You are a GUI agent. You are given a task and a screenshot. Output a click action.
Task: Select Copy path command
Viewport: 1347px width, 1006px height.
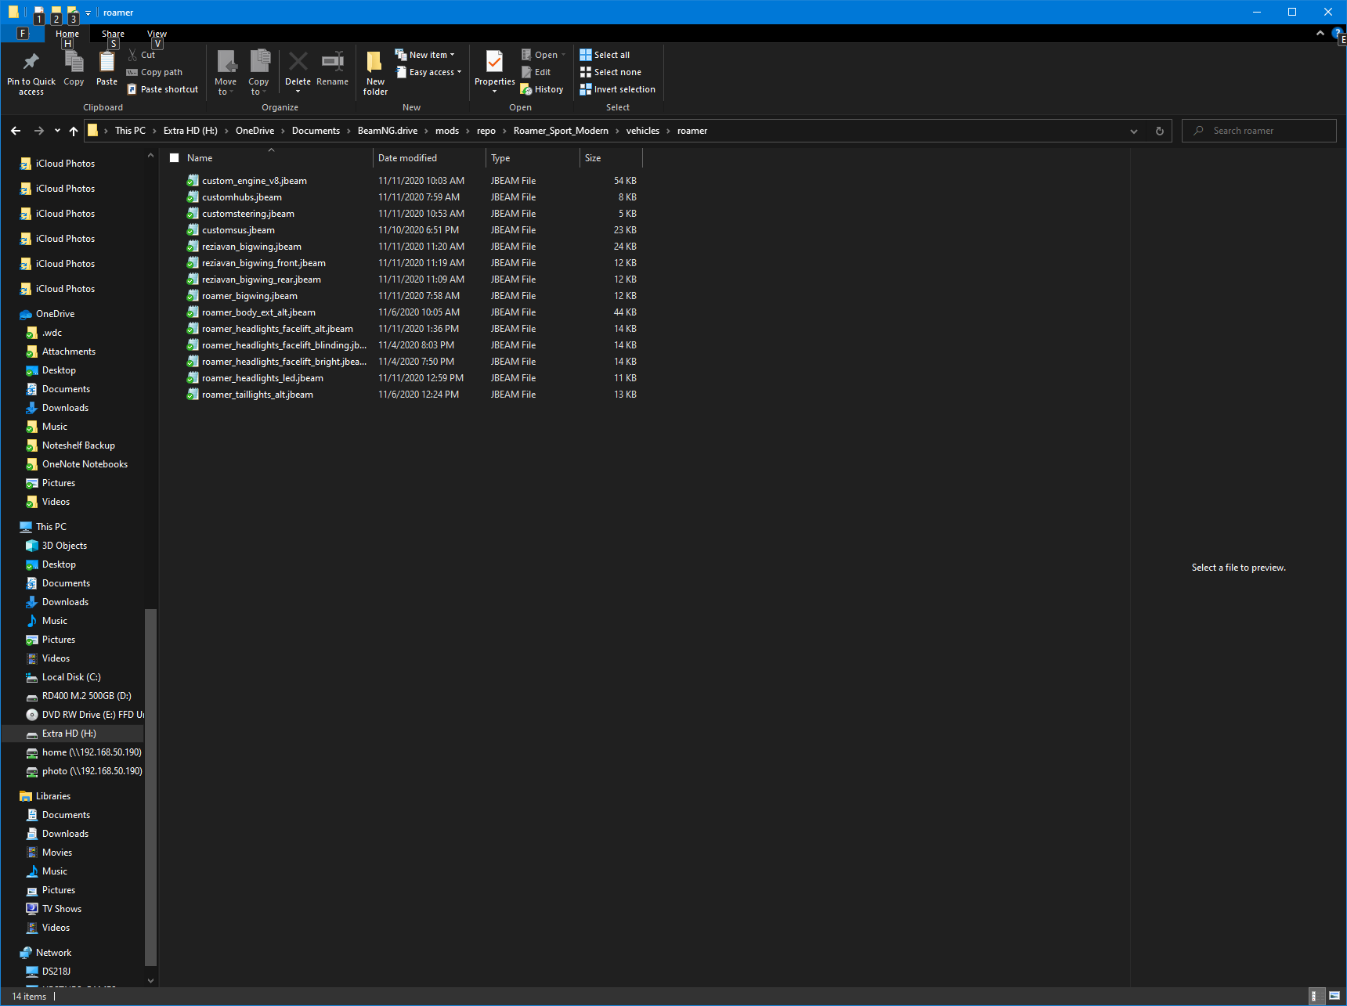154,72
